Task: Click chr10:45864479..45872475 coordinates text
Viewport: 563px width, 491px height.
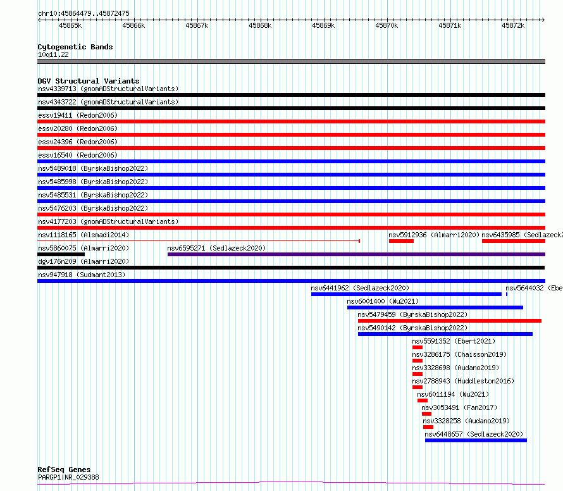Action: [84, 13]
